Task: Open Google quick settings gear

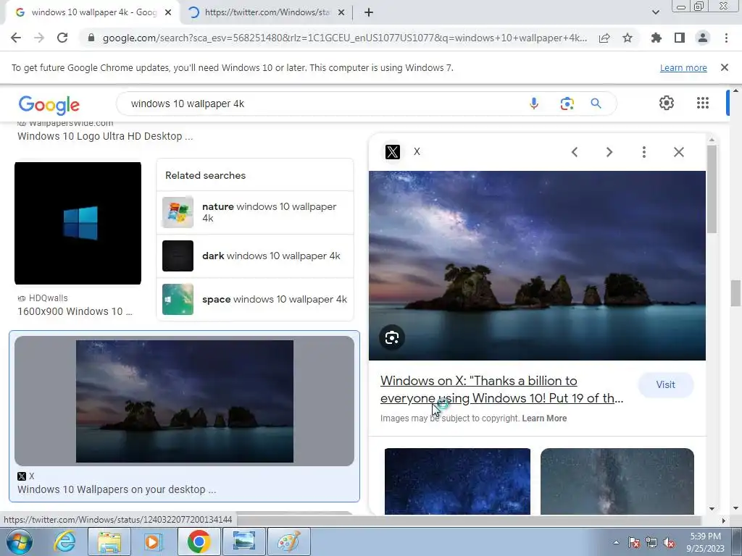Action: tap(667, 103)
